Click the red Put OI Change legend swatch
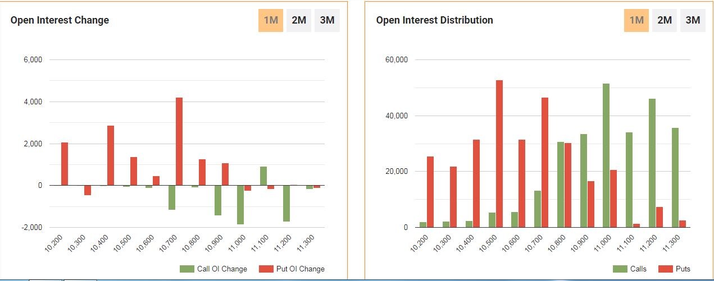Image resolution: width=714 pixels, height=281 pixels. pos(266,269)
